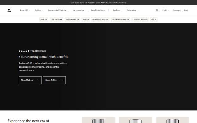The height and width of the screenshot is (123, 197).
Task: Select the Blueberry Matcha chip
Action: (100, 19)
